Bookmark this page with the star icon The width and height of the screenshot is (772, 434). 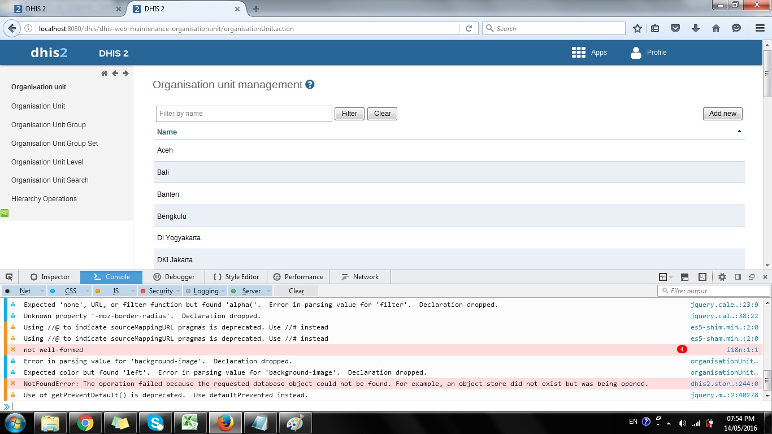(637, 28)
